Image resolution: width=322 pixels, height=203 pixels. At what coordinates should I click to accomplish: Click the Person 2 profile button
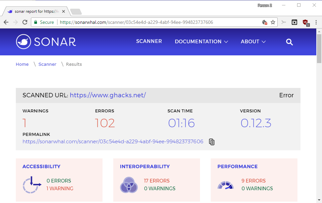click(265, 5)
